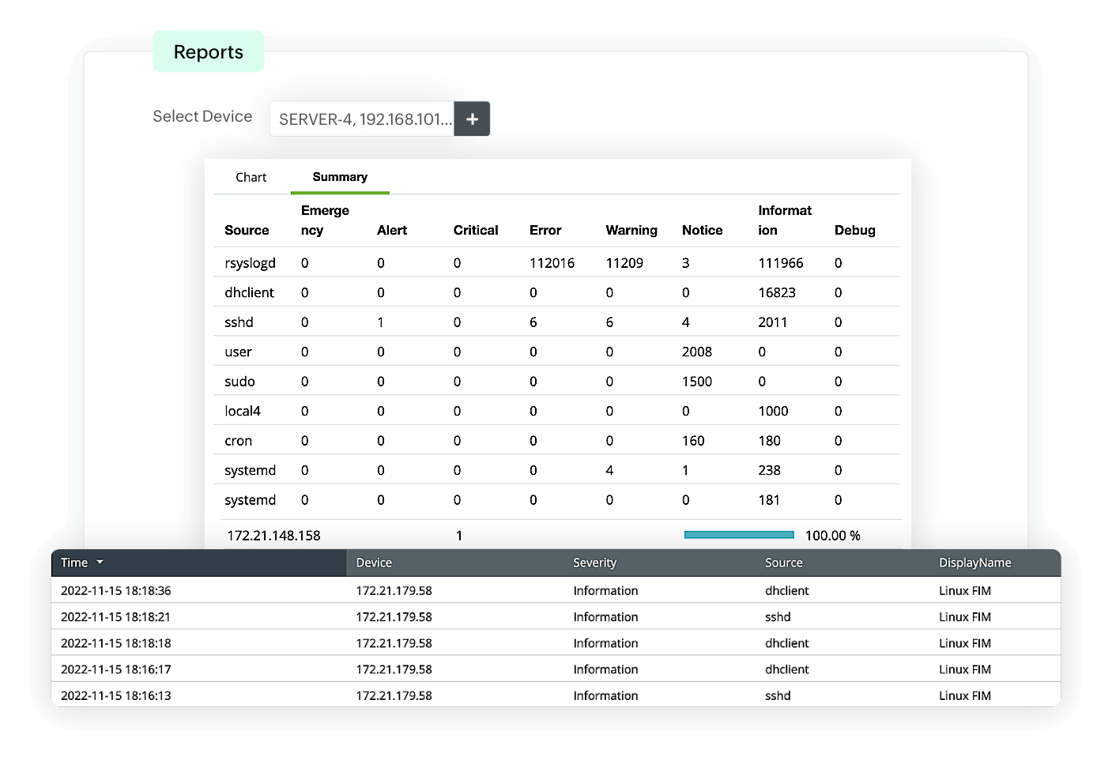
Task: Open the sshd Alert count
Action: (380, 322)
